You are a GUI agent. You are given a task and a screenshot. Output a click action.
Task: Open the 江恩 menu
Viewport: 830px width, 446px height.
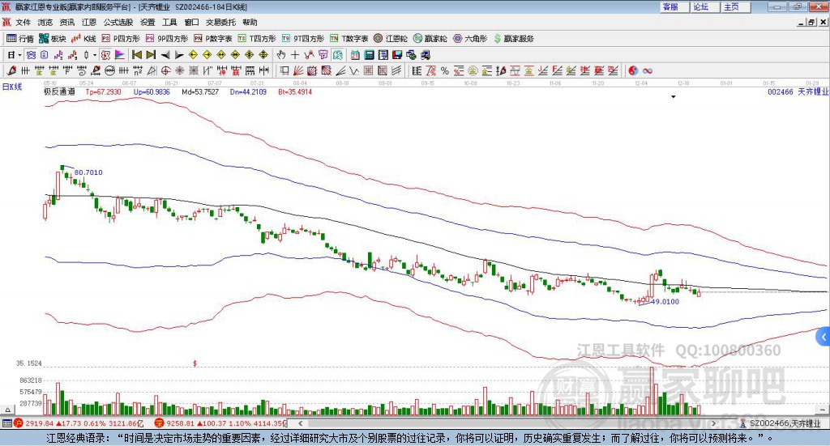89,22
